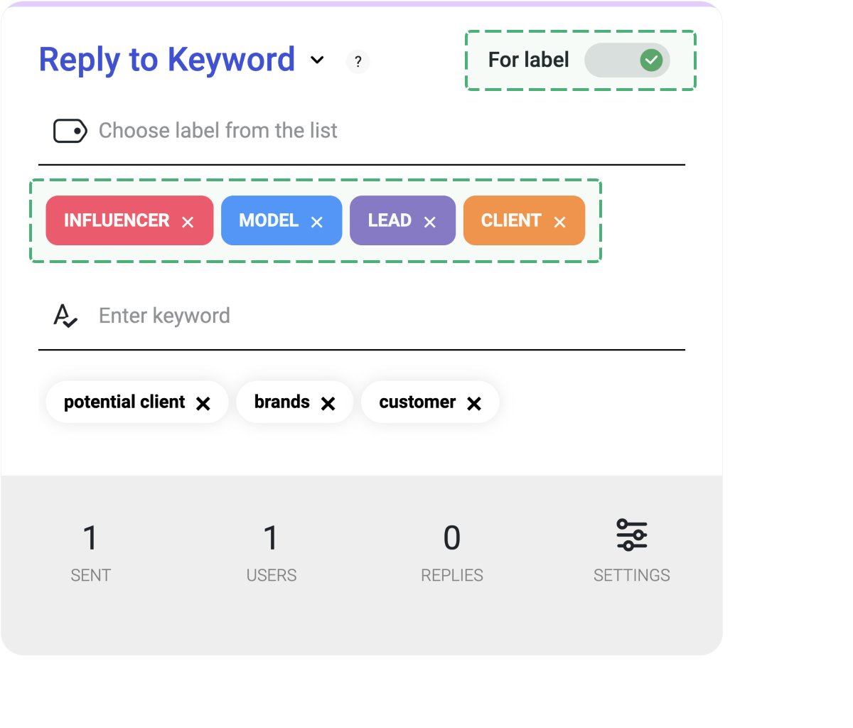Focus the Enter keyword input field
The width and height of the screenshot is (853, 728).
[x=362, y=316]
